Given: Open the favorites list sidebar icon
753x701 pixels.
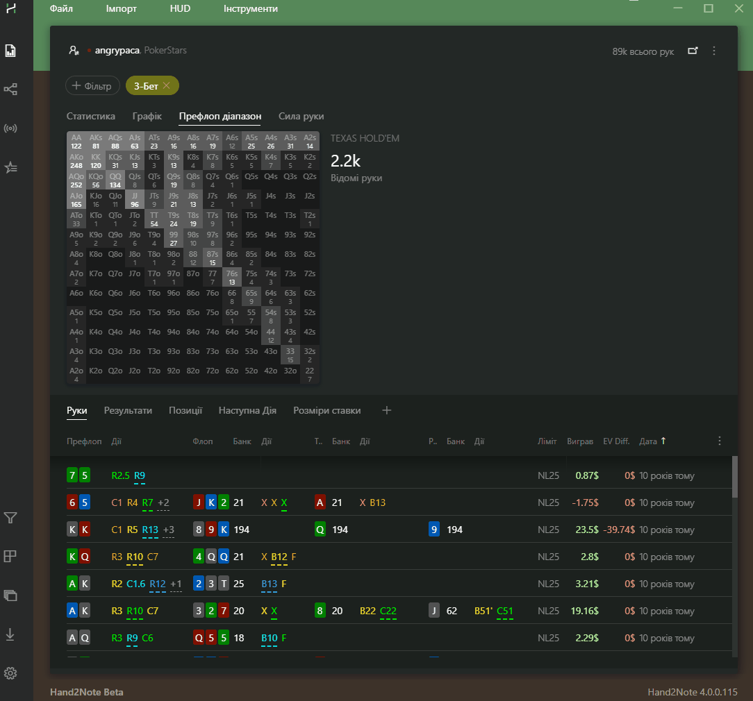Looking at the screenshot, I should 10,167.
